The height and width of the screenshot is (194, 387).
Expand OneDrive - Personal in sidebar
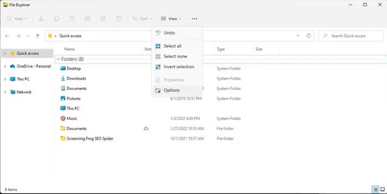coord(5,66)
